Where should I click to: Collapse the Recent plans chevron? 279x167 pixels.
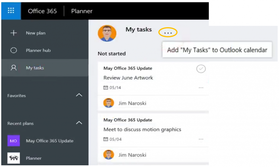click(79, 123)
